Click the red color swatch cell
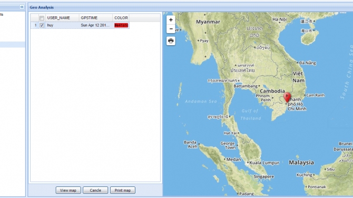Viewport: 353px width, 198px height. pos(121,25)
